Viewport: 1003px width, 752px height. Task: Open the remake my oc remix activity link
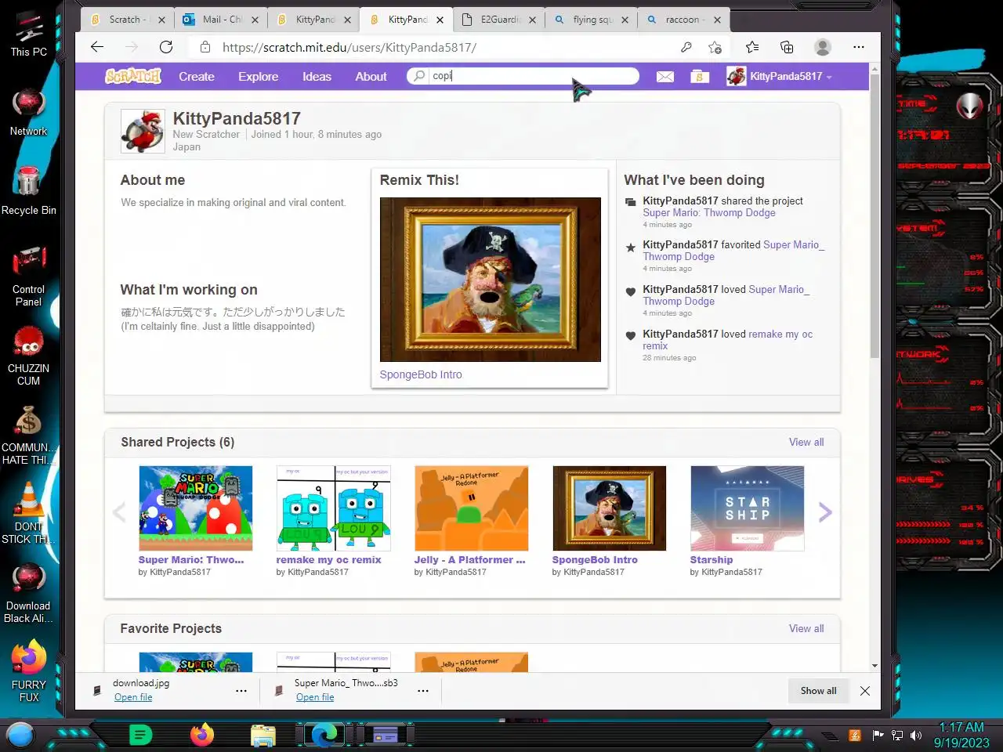click(728, 339)
